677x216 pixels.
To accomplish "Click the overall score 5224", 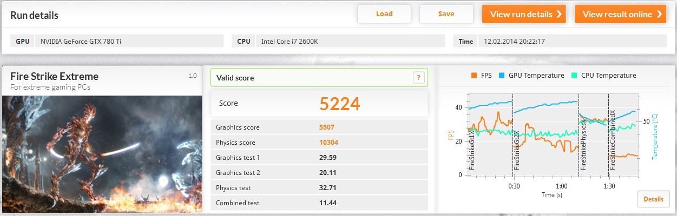I will coord(339,103).
